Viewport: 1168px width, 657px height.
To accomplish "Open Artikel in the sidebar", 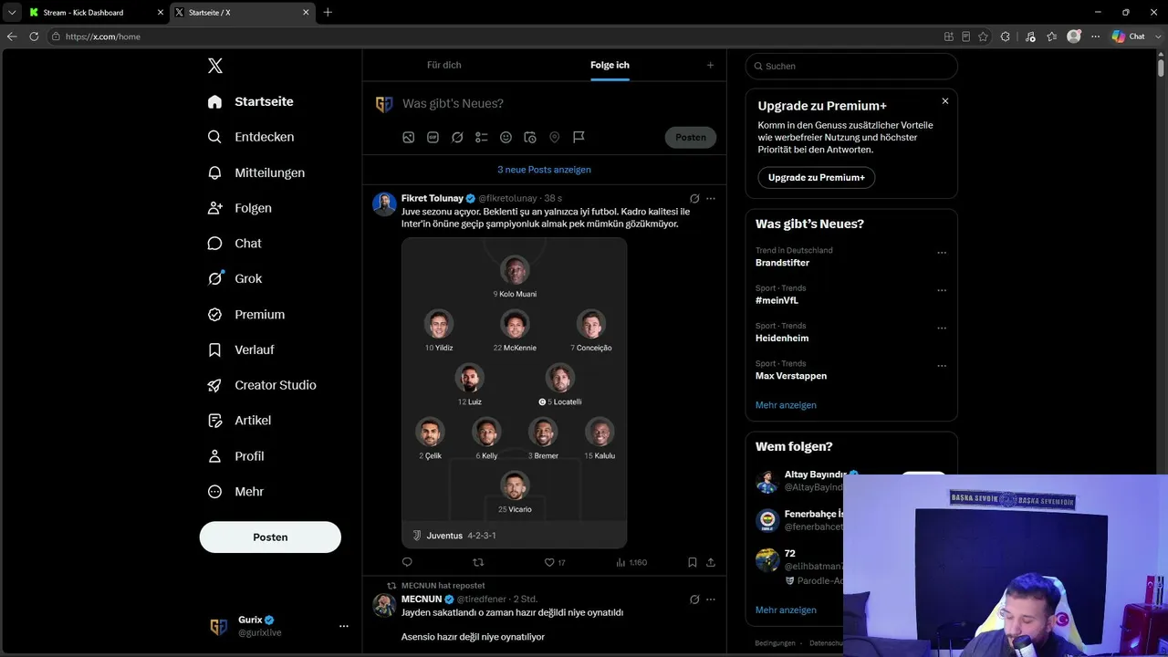I will pos(239,421).
